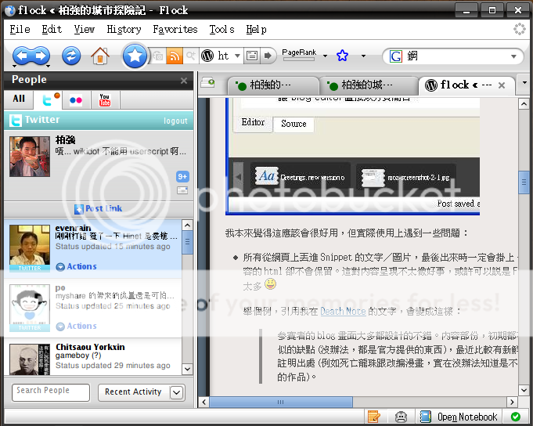This screenshot has height=426, width=533.
Task: Open the dropdown next to the blue star
Action: coord(363,56)
